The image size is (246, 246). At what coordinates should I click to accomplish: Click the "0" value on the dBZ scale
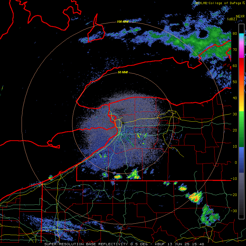[x=236, y=163]
